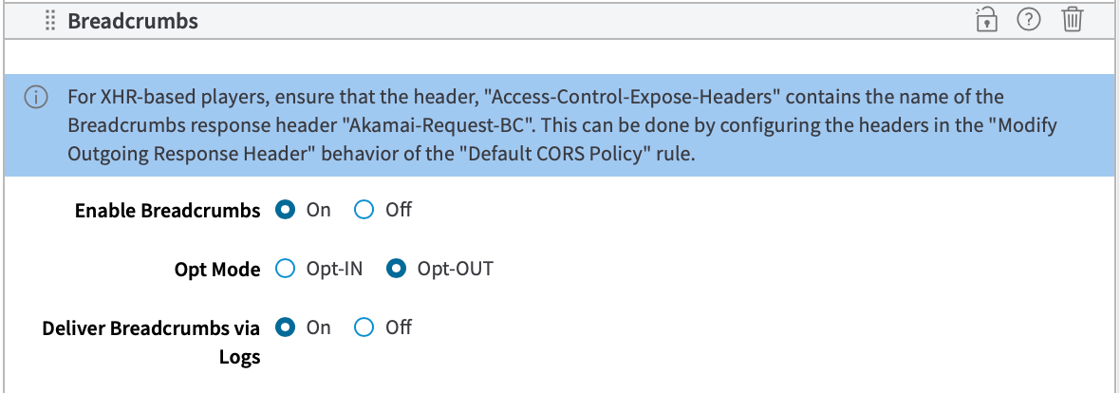Open help for the Breadcrumbs behavior

point(1029,20)
